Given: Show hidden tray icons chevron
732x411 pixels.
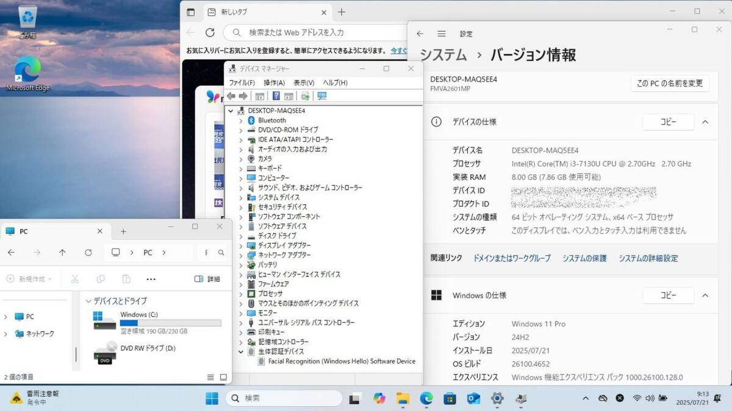Looking at the screenshot, I should [x=586, y=398].
